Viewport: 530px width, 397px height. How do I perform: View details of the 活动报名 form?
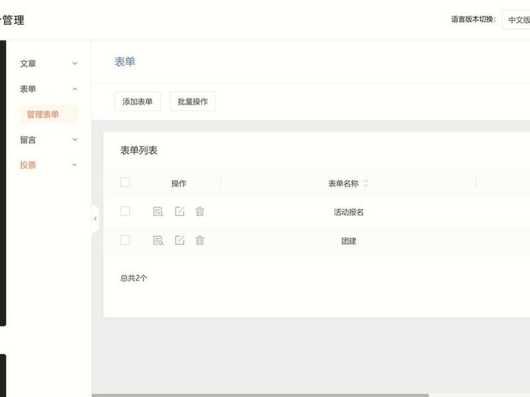pyautogui.click(x=158, y=211)
